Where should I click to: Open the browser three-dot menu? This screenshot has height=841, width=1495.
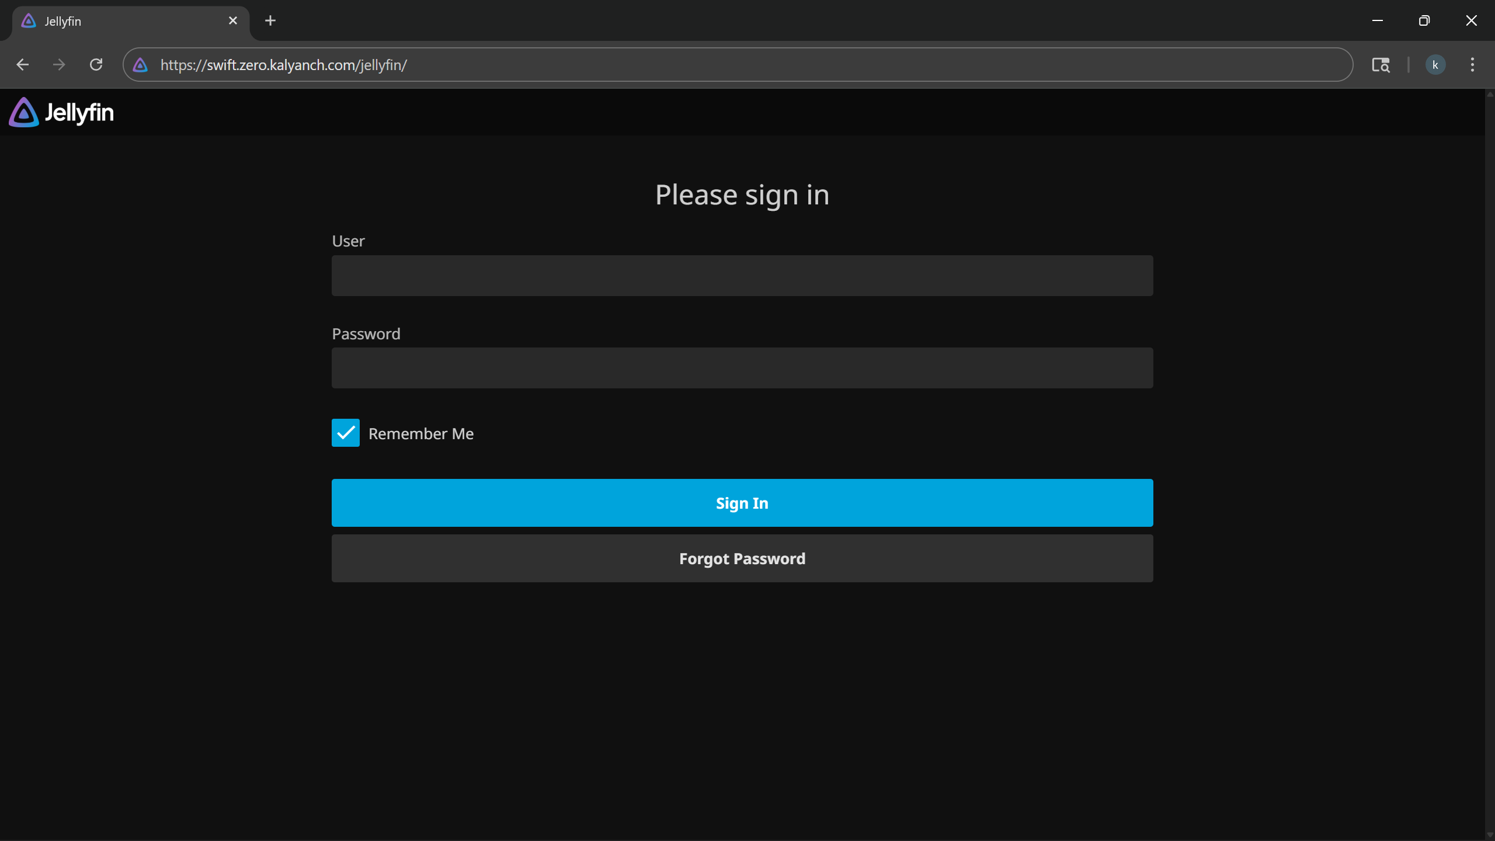pos(1472,64)
